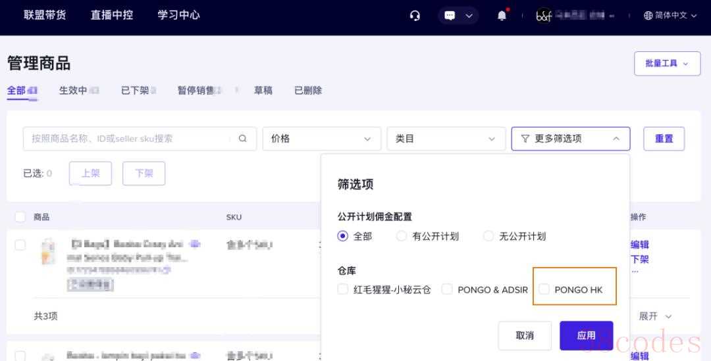Click the 重置 button

tap(664, 139)
